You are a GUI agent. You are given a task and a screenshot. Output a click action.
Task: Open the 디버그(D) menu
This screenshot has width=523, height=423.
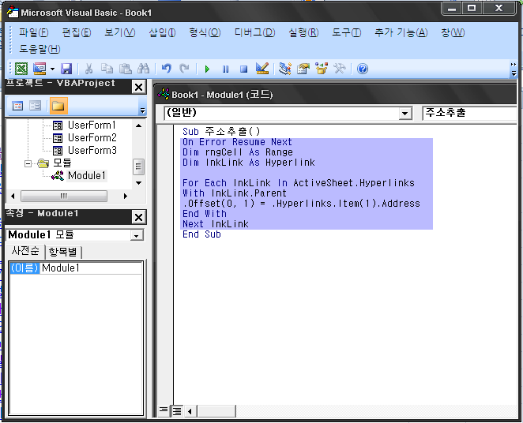pos(254,32)
